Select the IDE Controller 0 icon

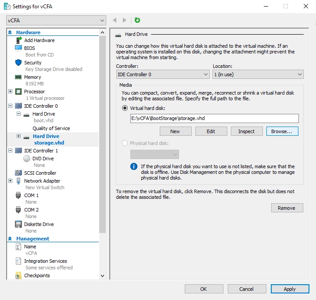coord(18,106)
